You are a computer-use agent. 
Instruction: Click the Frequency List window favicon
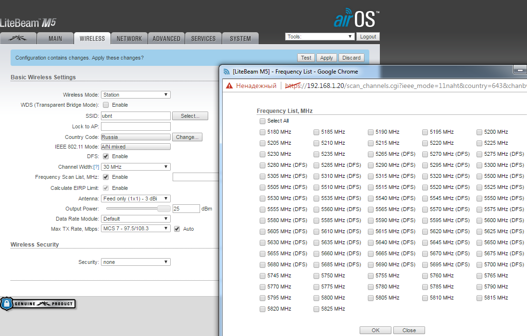coord(226,72)
